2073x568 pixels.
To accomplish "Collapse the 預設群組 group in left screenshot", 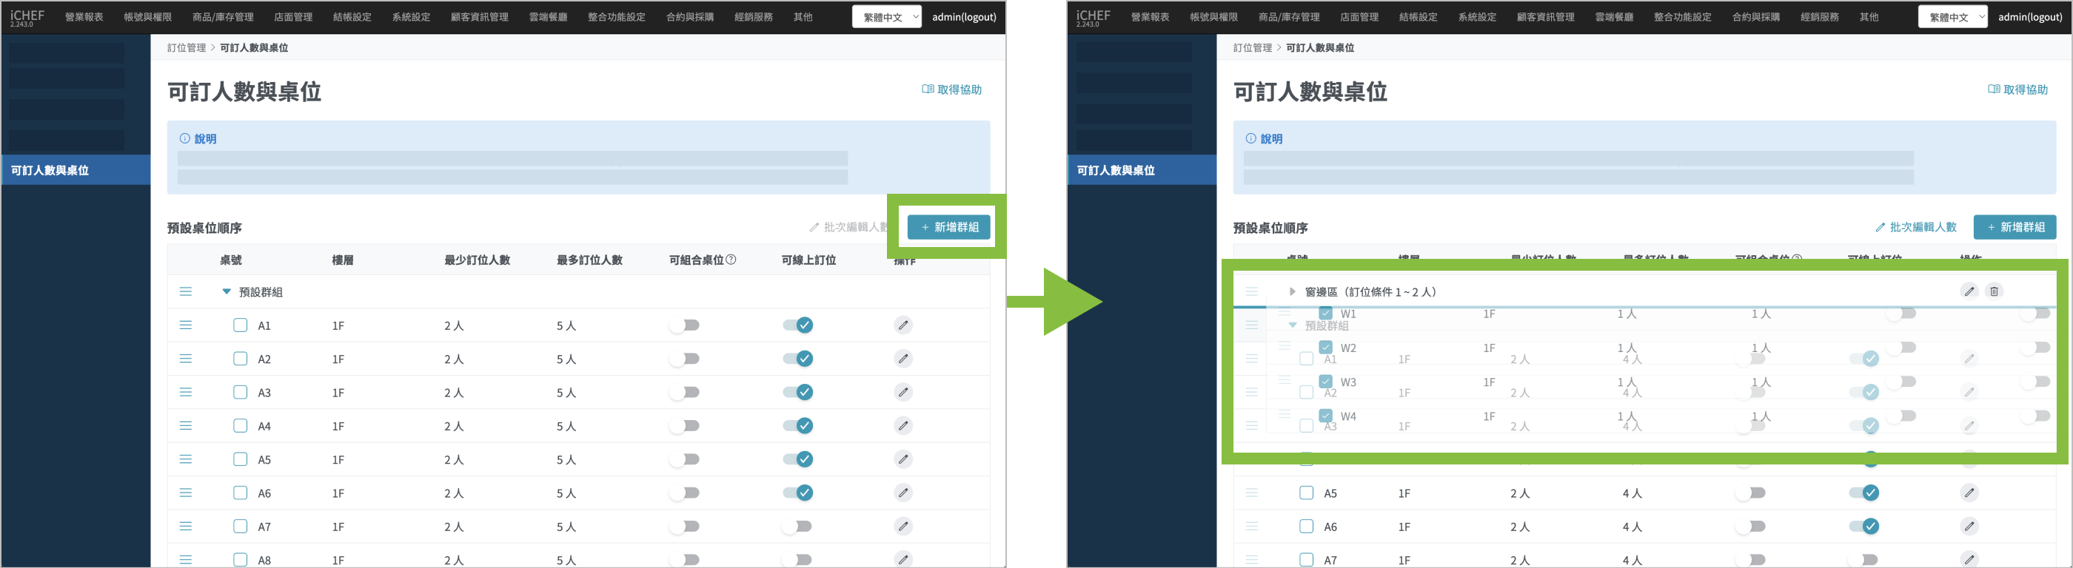I will click(226, 291).
